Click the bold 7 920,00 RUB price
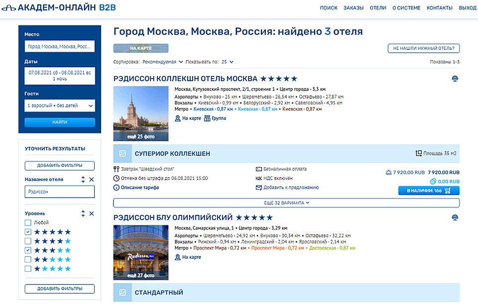This screenshot has height=305, width=478. pos(444,173)
